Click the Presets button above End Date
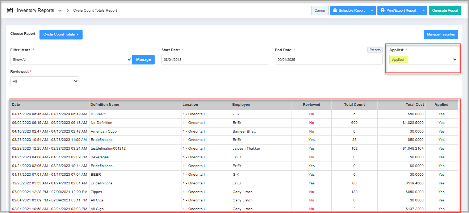 (x=375, y=50)
